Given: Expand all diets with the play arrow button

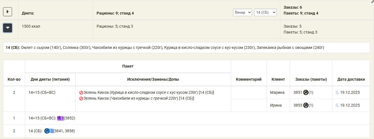Looking at the screenshot, I should 7,12.
